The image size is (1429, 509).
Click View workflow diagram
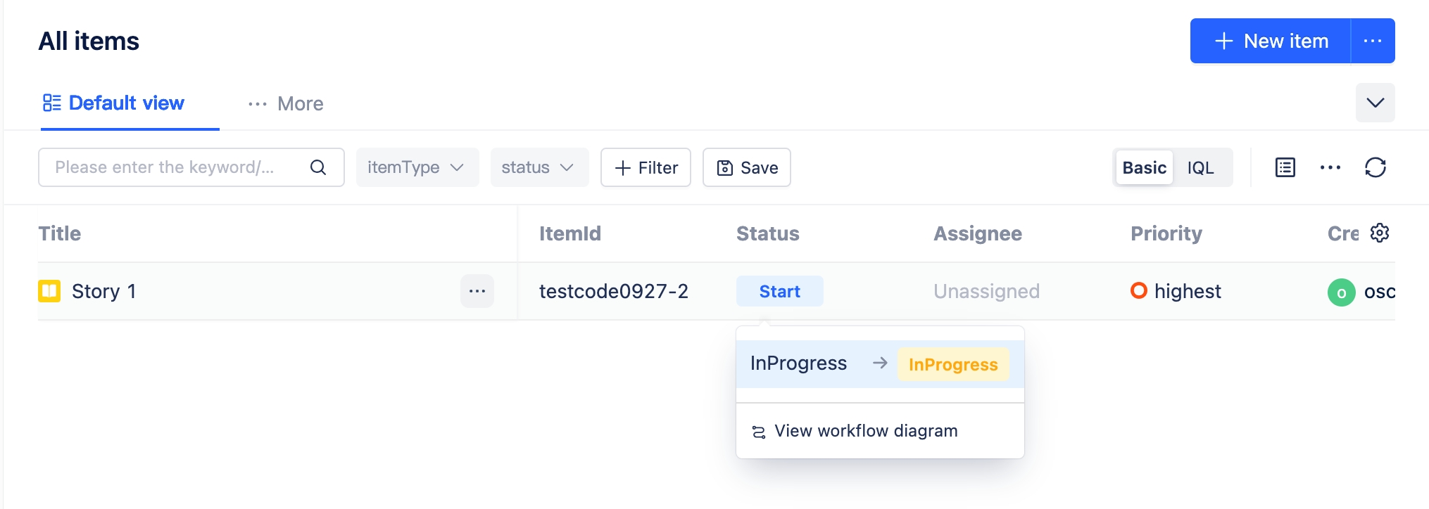pos(865,431)
